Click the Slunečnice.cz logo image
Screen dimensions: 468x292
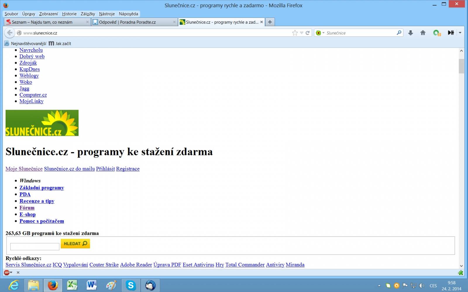(42, 123)
